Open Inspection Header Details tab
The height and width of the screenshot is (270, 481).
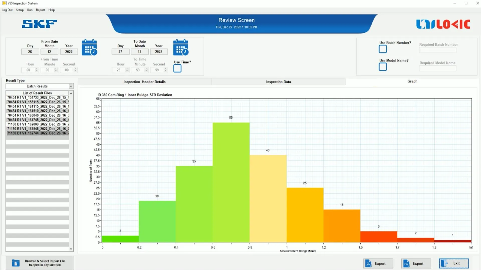(x=144, y=82)
